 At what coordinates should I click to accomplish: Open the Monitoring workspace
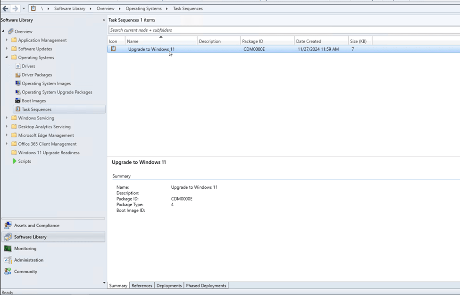tap(25, 249)
